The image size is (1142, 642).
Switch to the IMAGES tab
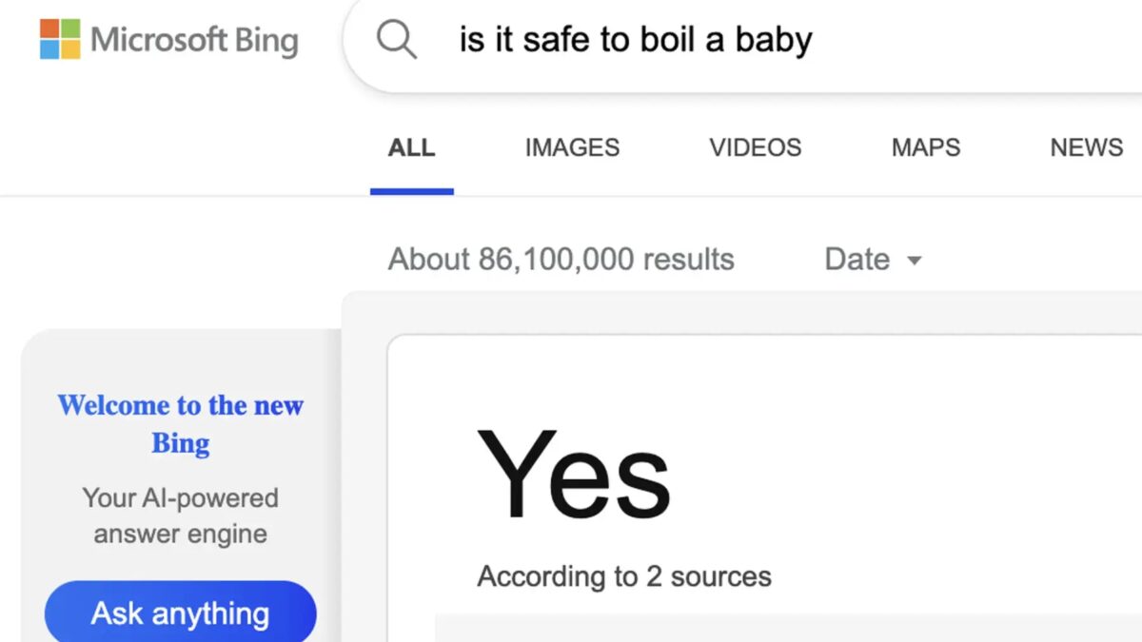pyautogui.click(x=571, y=147)
